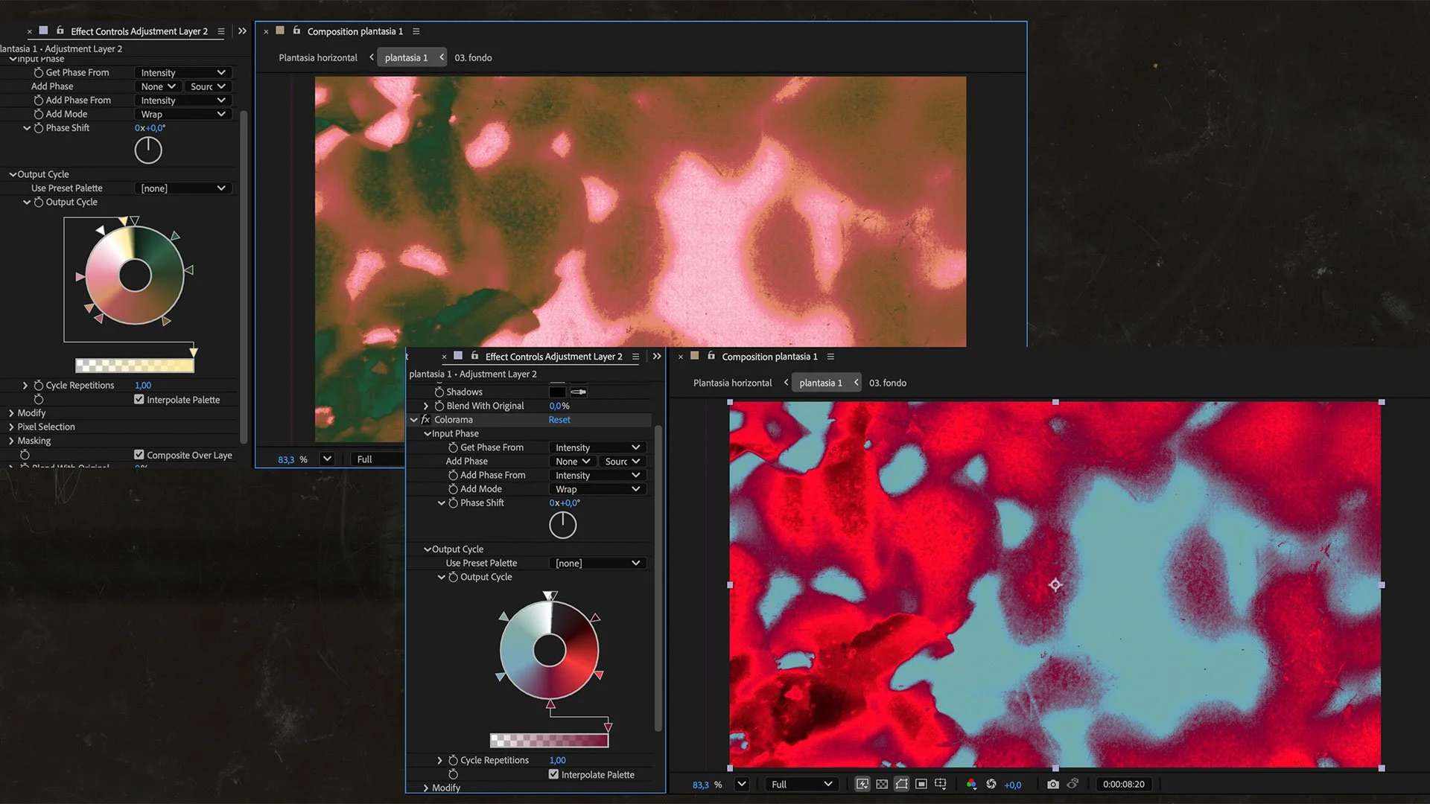
Task: Click Reset link for Colorama effect
Action: pyautogui.click(x=559, y=420)
